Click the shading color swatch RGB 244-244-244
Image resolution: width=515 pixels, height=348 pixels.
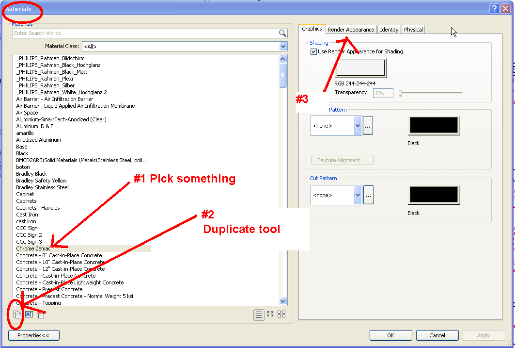point(360,68)
